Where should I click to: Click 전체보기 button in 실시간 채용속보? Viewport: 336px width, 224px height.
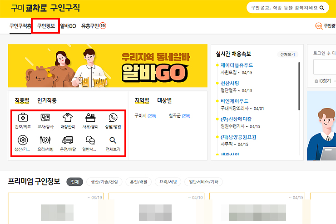tap(287, 55)
